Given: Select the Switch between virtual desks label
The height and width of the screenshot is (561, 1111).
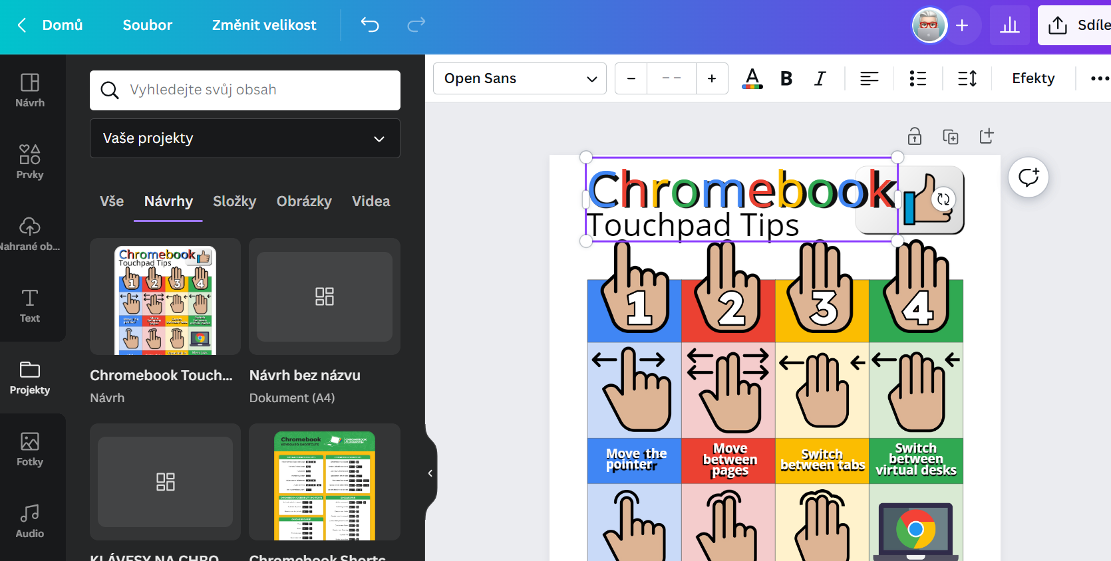Looking at the screenshot, I should point(916,460).
